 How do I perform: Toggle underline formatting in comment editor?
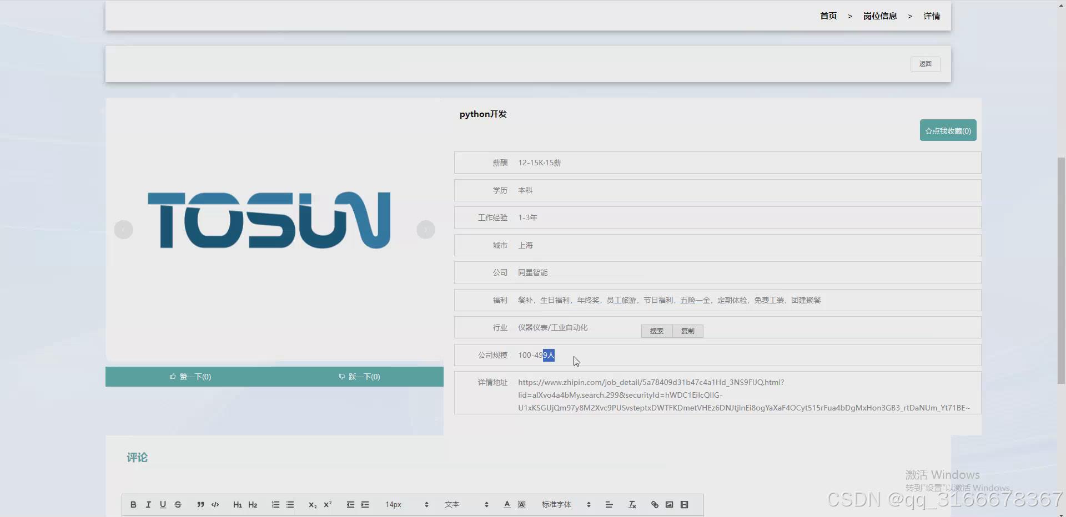163,505
